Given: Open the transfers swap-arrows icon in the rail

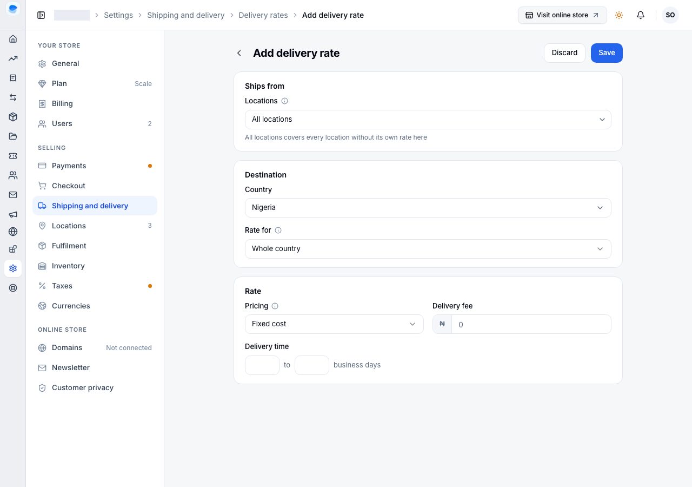Looking at the screenshot, I should pyautogui.click(x=13, y=97).
